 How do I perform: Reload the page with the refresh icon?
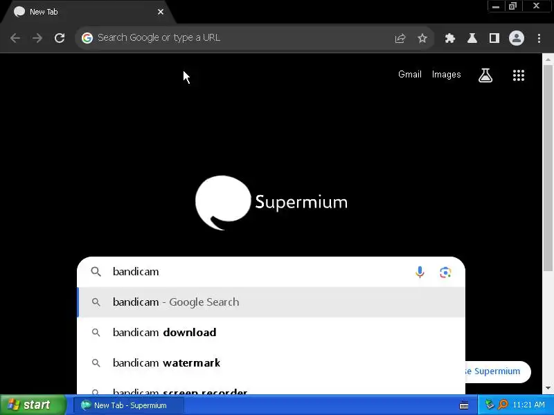coord(60,38)
